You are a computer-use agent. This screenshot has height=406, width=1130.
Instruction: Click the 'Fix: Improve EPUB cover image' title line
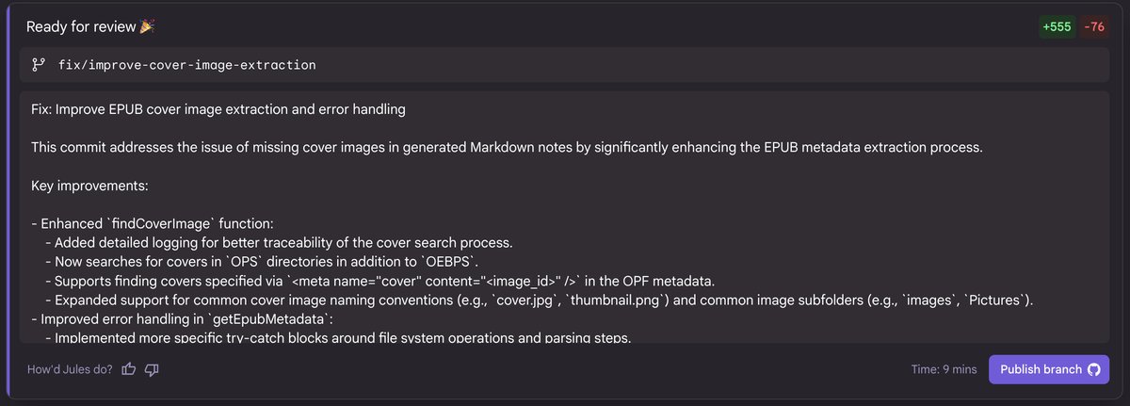pyautogui.click(x=218, y=110)
